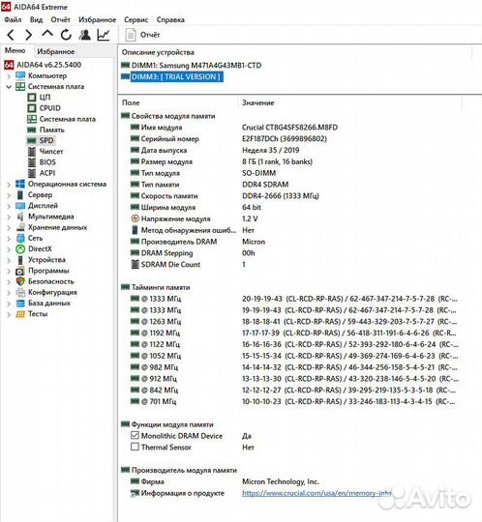Viewport: 482px width, 522px height.
Task: Expand the Дисплей node
Action: coord(9,206)
